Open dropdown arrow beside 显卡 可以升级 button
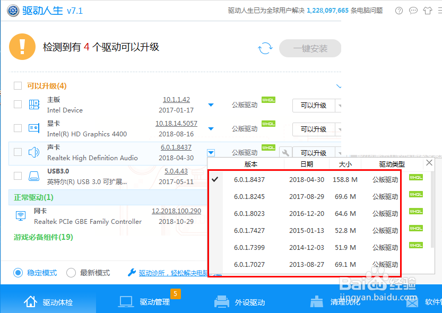 click(339, 129)
